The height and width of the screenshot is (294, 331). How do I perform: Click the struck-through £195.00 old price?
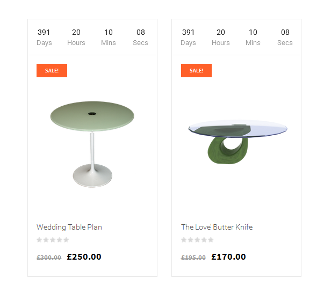[x=193, y=258]
